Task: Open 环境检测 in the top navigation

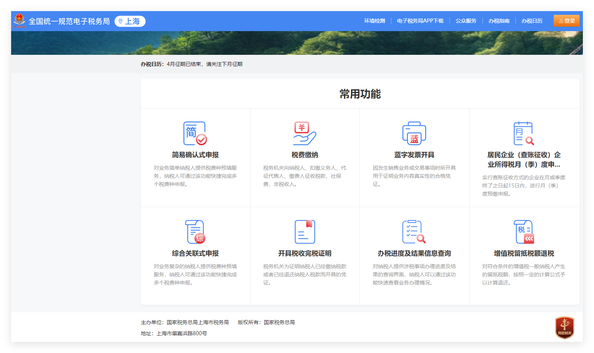Action: (374, 21)
